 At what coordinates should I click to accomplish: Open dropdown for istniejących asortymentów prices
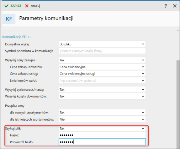102,119
